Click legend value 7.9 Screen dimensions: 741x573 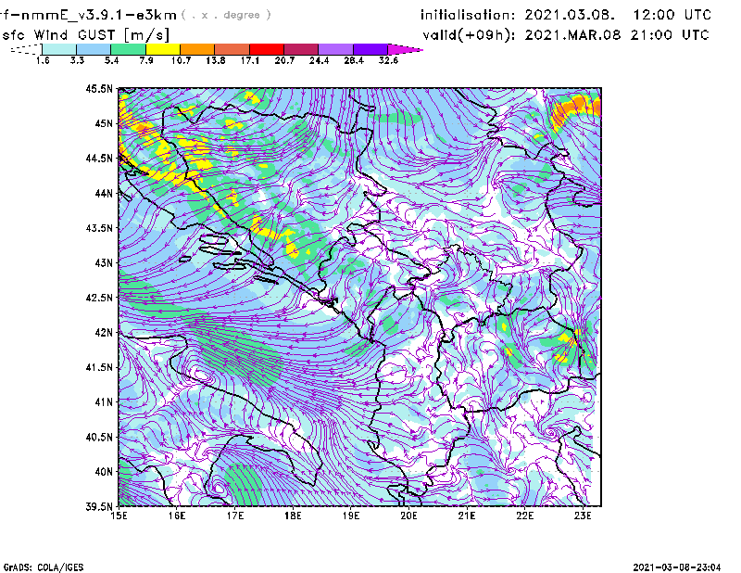[146, 60]
